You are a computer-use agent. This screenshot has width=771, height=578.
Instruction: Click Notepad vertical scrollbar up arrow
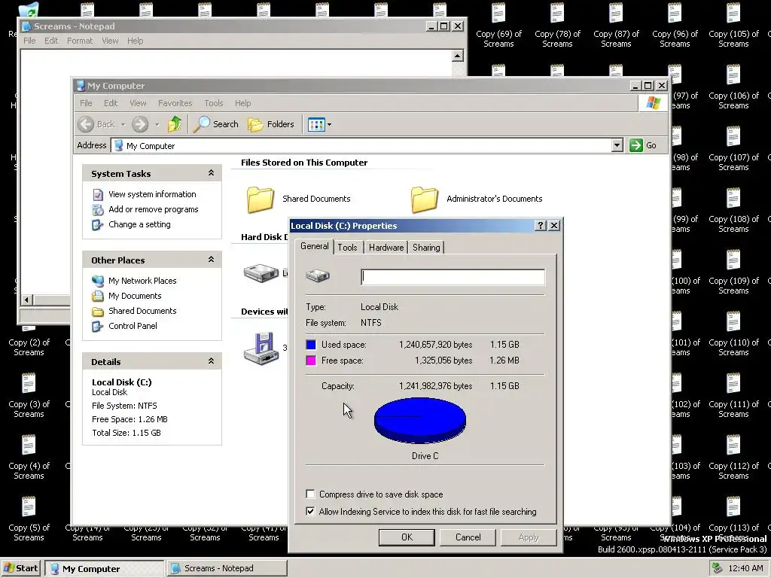click(457, 56)
